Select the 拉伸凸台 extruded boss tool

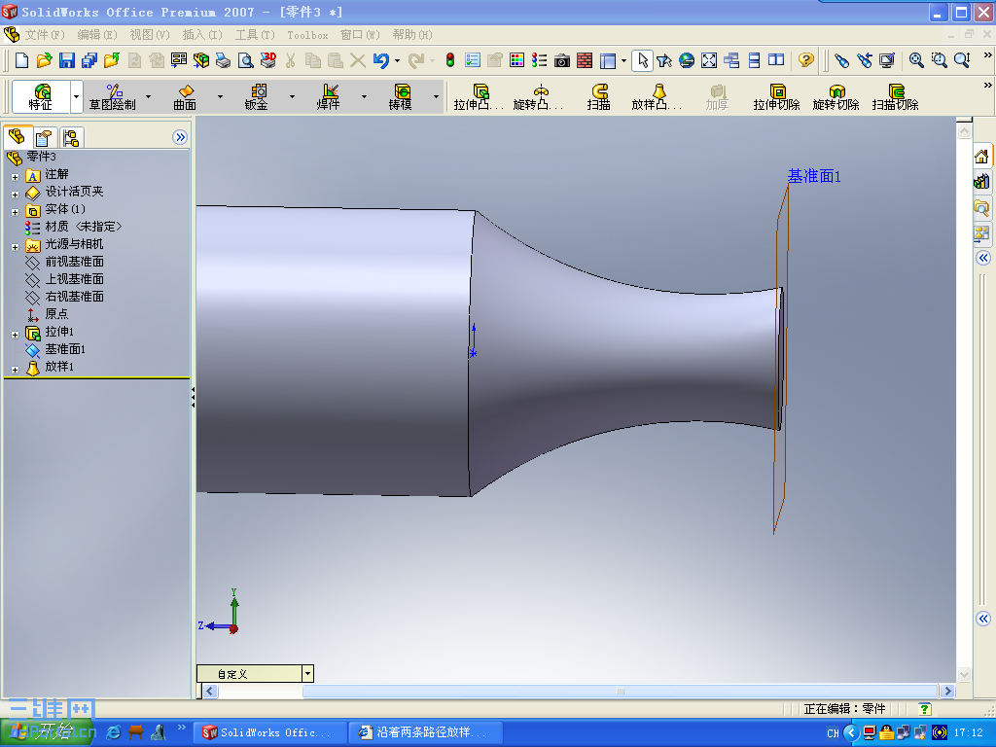481,93
